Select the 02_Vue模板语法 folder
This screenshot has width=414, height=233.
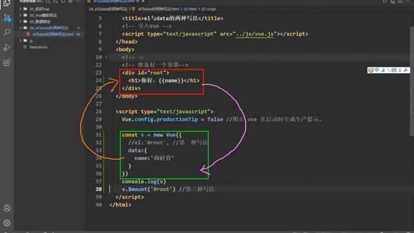(43, 16)
